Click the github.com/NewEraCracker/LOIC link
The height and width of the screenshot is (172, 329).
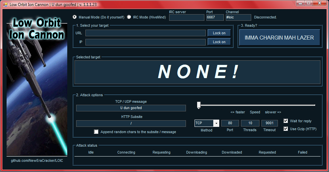point(37,160)
